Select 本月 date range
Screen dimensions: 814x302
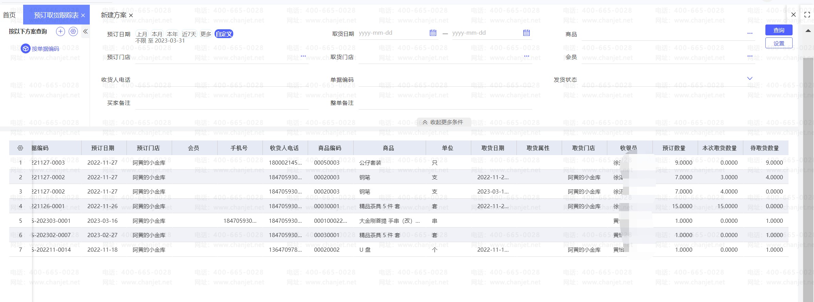point(157,34)
